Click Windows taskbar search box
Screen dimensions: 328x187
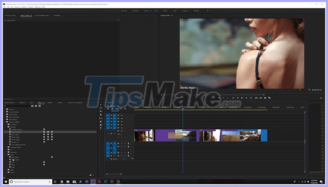point(30,182)
